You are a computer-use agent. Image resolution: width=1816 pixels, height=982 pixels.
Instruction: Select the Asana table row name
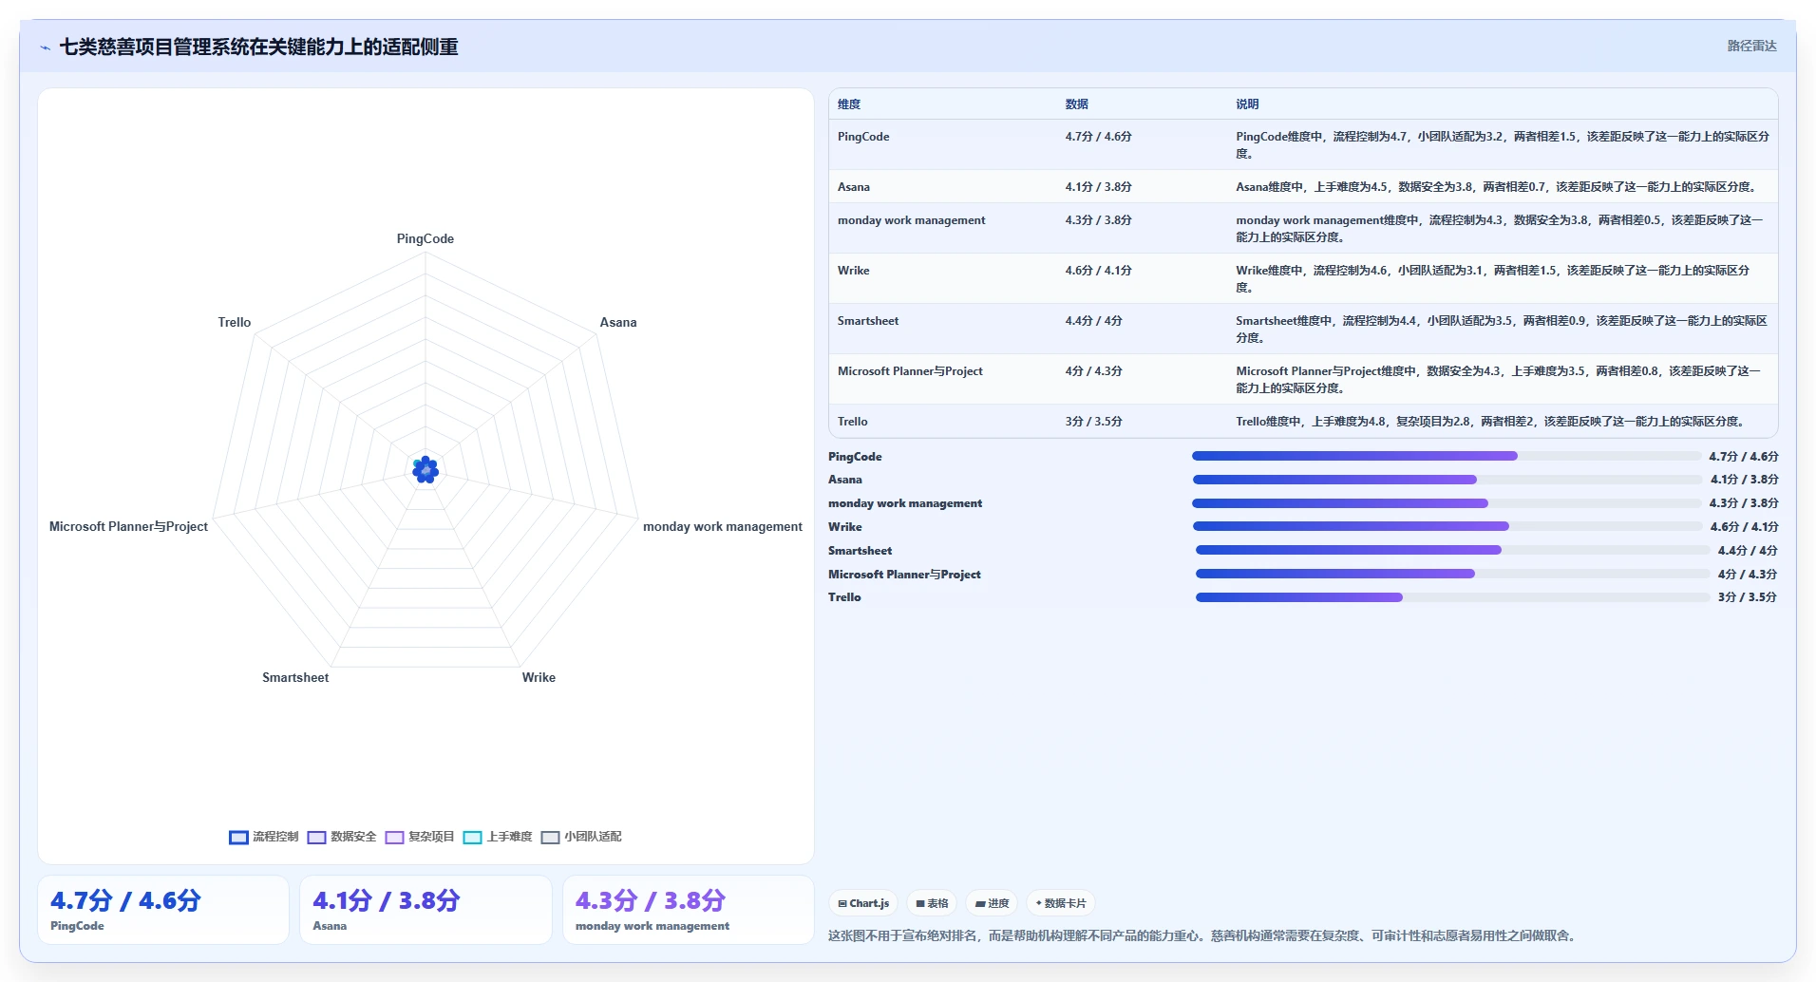point(854,187)
